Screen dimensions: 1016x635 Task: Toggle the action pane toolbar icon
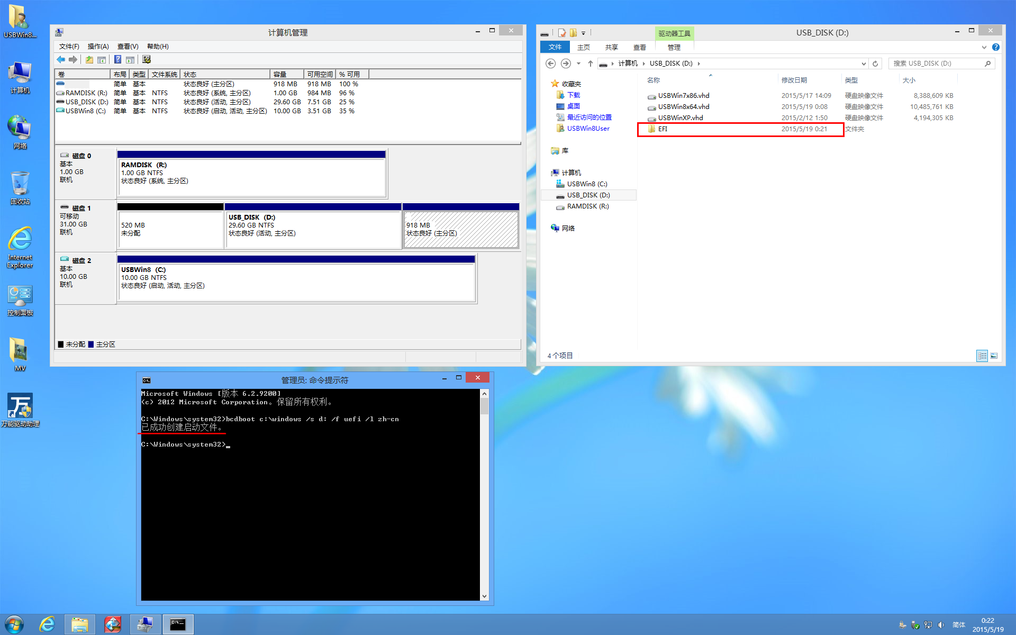130,60
